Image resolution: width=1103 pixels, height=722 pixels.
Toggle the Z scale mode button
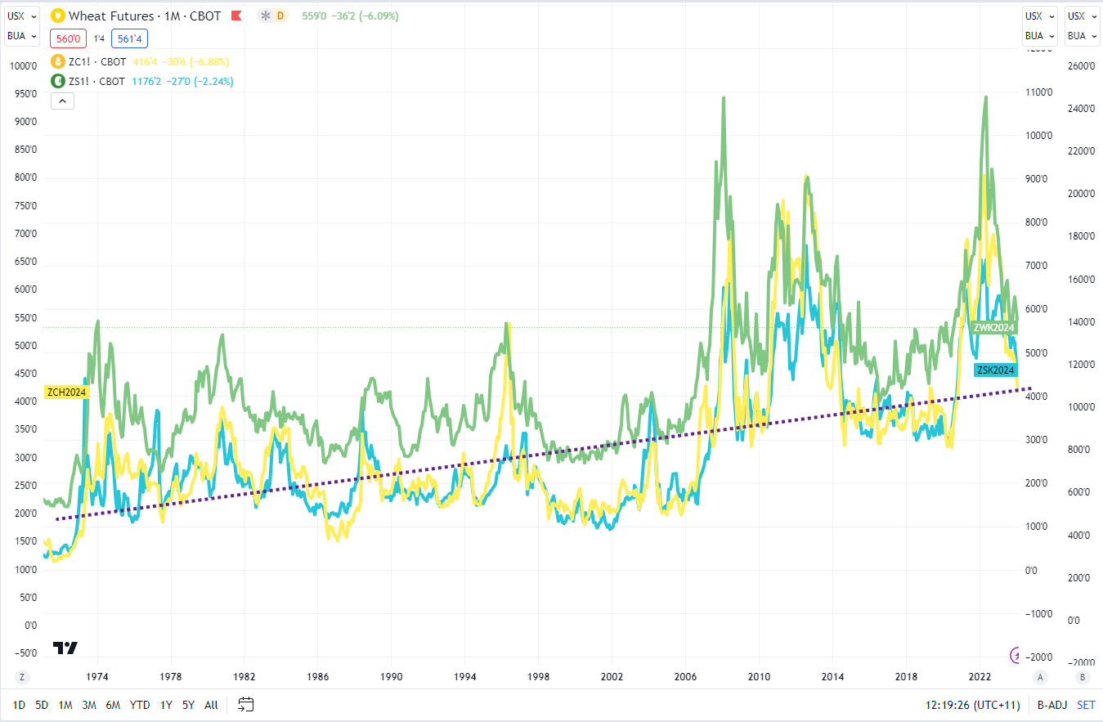tap(21, 676)
